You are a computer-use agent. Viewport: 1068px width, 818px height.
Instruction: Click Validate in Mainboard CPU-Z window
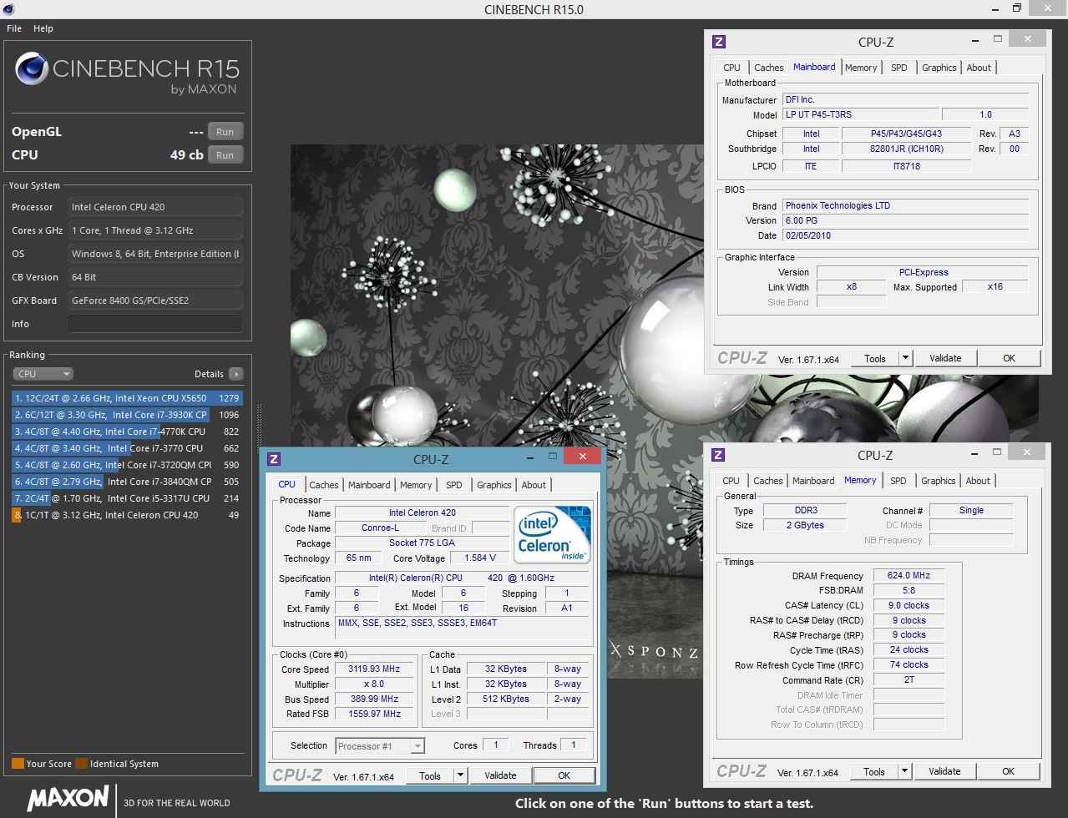tap(945, 358)
